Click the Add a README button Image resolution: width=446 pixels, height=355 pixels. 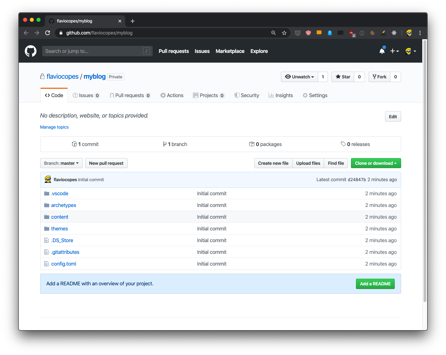375,284
